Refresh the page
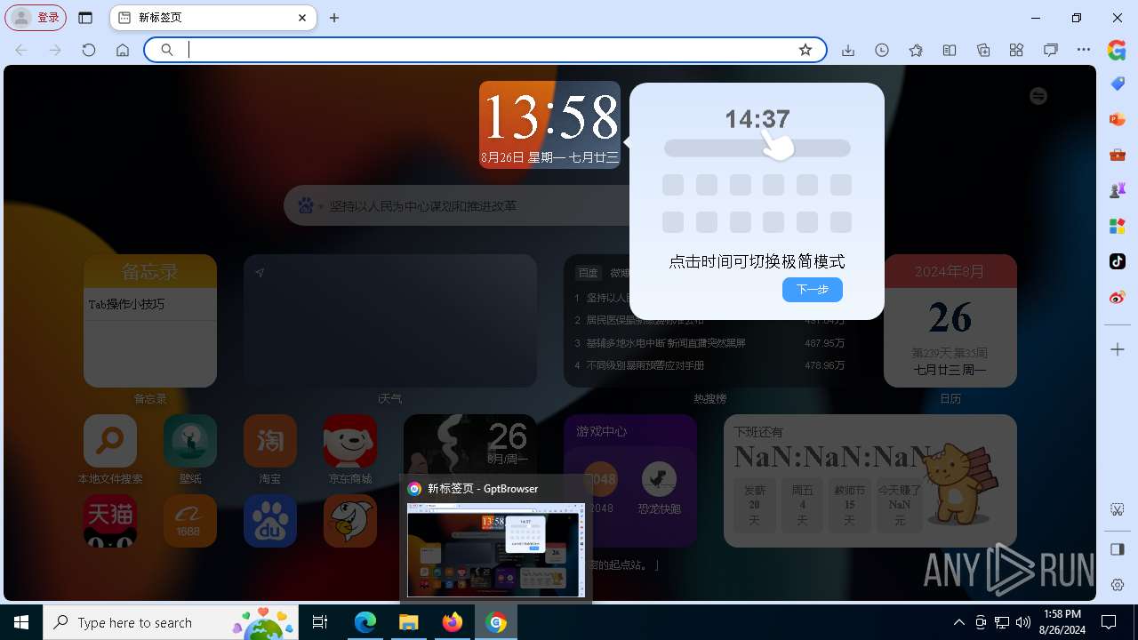Viewport: 1138px width, 640px height. pyautogui.click(x=89, y=51)
